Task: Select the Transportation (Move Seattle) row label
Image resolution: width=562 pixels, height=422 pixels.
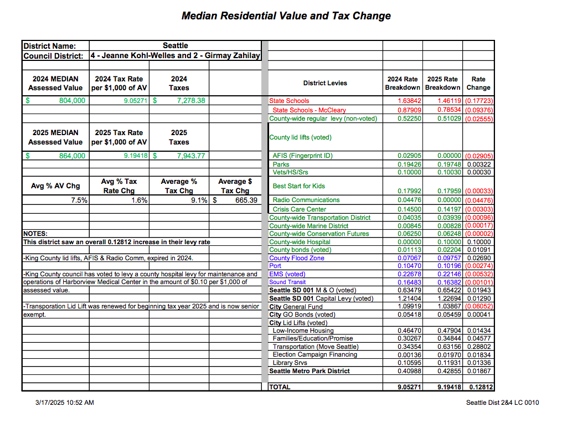Action: (314, 347)
